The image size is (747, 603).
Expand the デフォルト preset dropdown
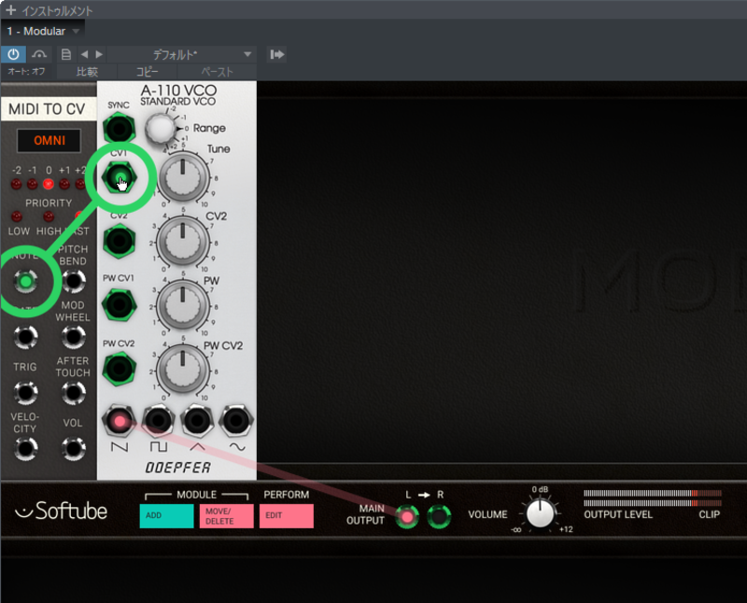pos(247,54)
